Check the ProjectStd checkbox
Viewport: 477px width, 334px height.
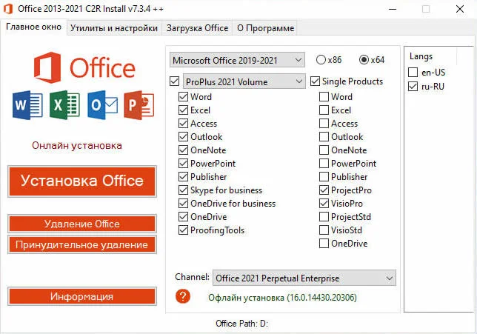(324, 217)
